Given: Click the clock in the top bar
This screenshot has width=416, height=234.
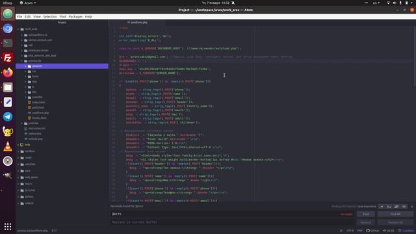Looking at the screenshot, I should 215,3.
